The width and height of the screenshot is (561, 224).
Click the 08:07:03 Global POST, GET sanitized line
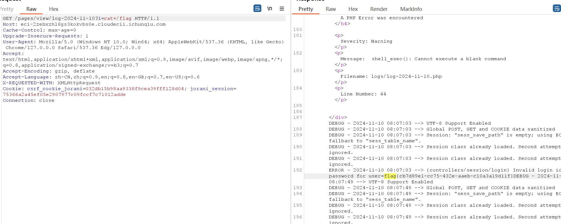pyautogui.click(x=442, y=129)
